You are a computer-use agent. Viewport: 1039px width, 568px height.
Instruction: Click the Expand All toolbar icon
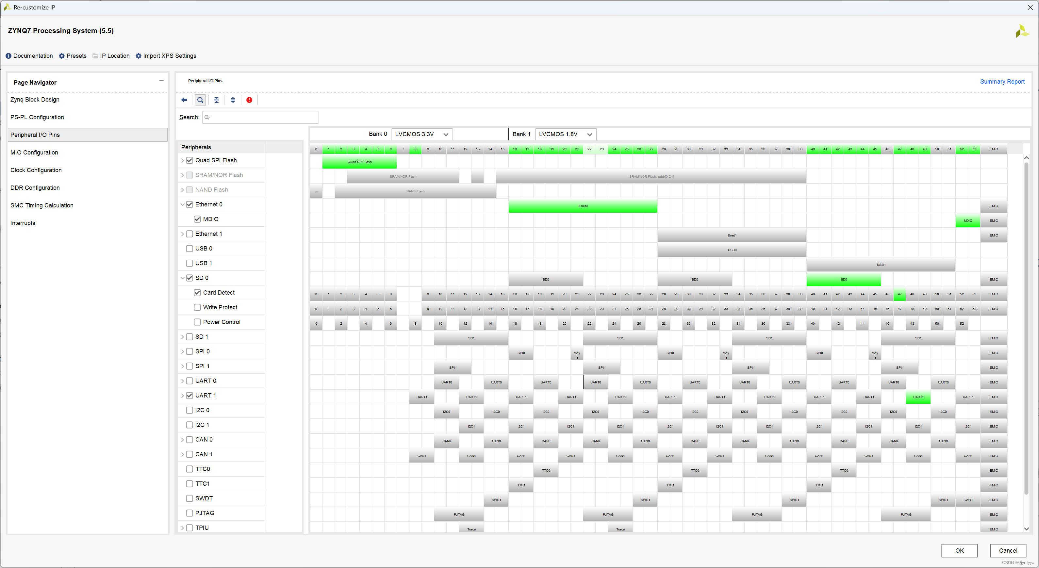tap(233, 100)
